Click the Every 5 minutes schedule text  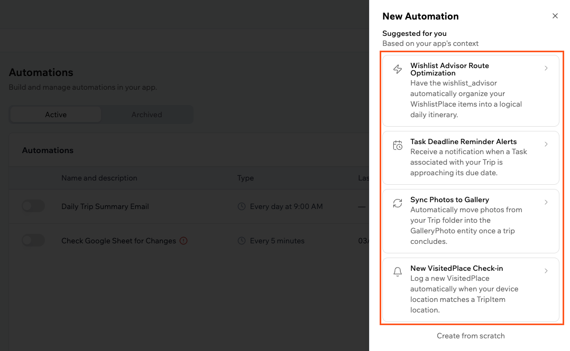tap(277, 241)
